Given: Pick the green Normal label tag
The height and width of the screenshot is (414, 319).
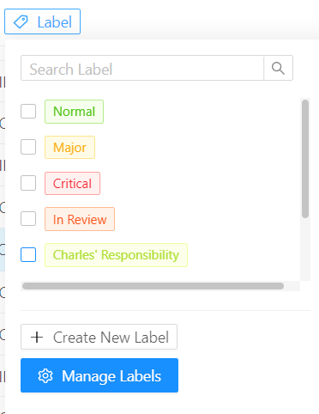Looking at the screenshot, I should tap(74, 112).
